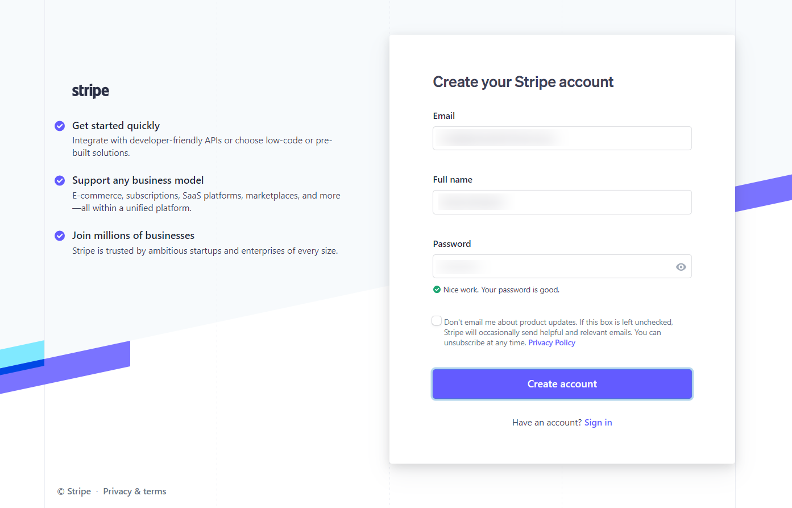This screenshot has width=792, height=508.
Task: Click green check icon for password strength
Action: coord(437,290)
